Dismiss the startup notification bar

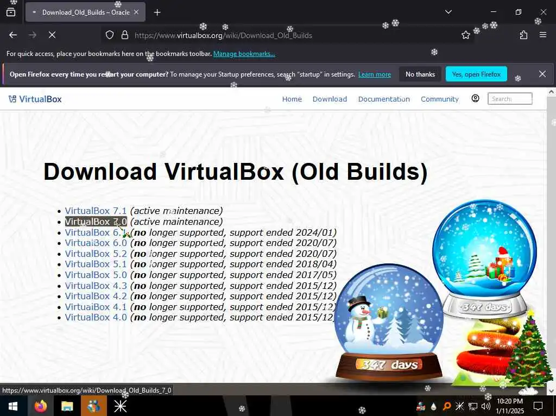[542, 74]
